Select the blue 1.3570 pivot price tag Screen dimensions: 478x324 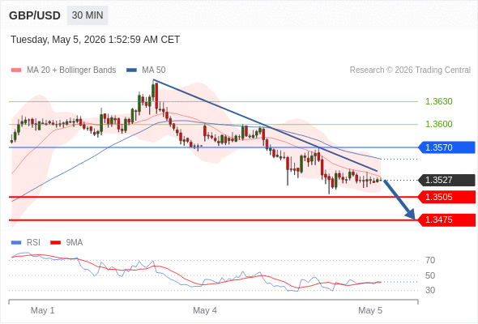pos(446,147)
